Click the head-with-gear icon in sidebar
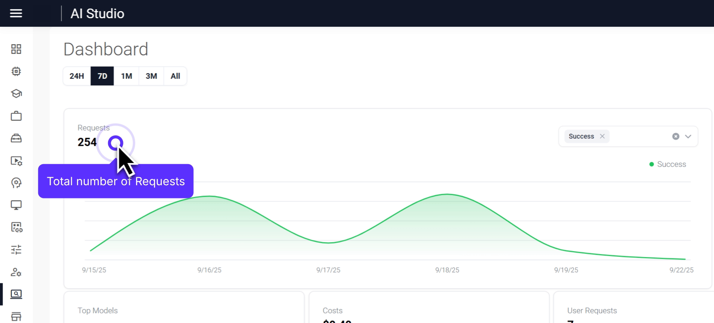Screen dimensions: 714x323 (x=16, y=183)
